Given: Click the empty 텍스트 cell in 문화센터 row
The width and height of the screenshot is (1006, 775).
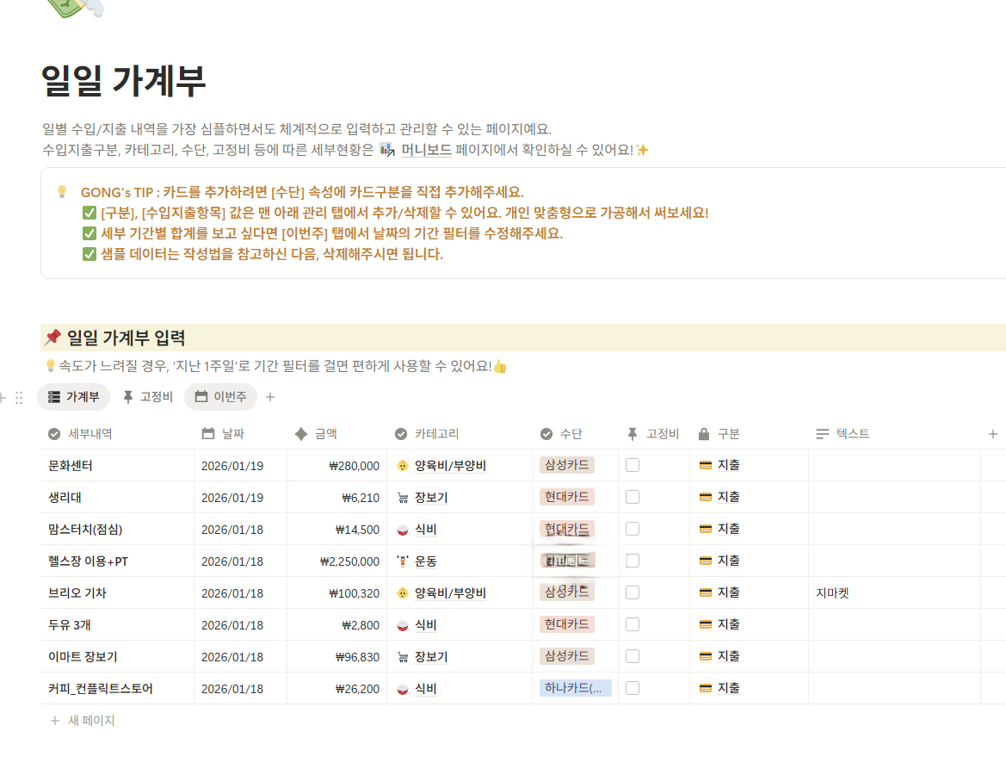Looking at the screenshot, I should [x=894, y=465].
